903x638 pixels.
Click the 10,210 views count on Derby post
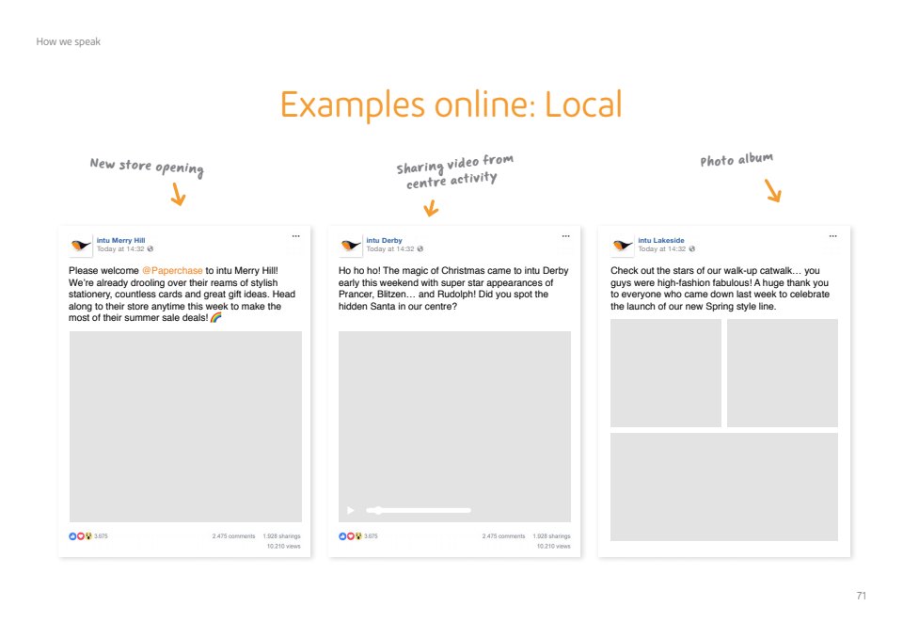click(553, 547)
